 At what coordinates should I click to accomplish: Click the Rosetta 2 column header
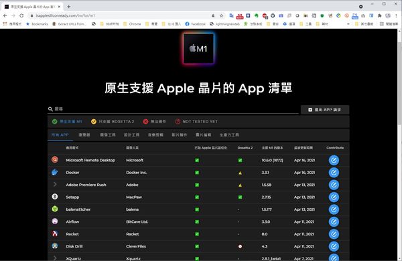click(245, 148)
